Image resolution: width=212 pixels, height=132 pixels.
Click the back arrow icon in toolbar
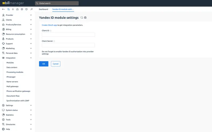click(x=3, y=9)
